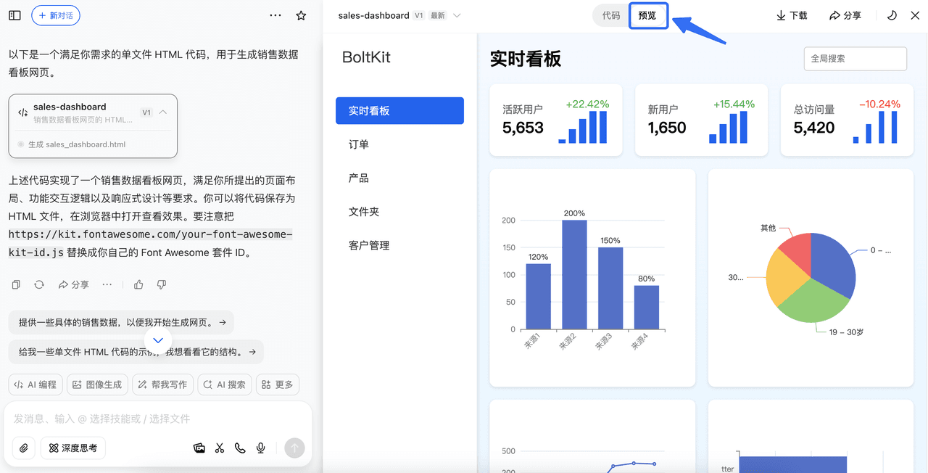Click the scissors screenshot icon
The width and height of the screenshot is (928, 473).
(x=220, y=448)
